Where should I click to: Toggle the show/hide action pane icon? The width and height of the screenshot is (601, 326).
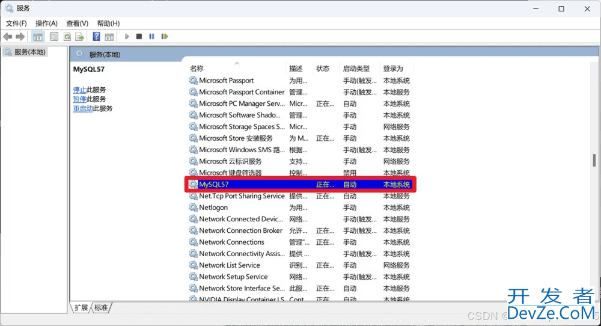109,37
